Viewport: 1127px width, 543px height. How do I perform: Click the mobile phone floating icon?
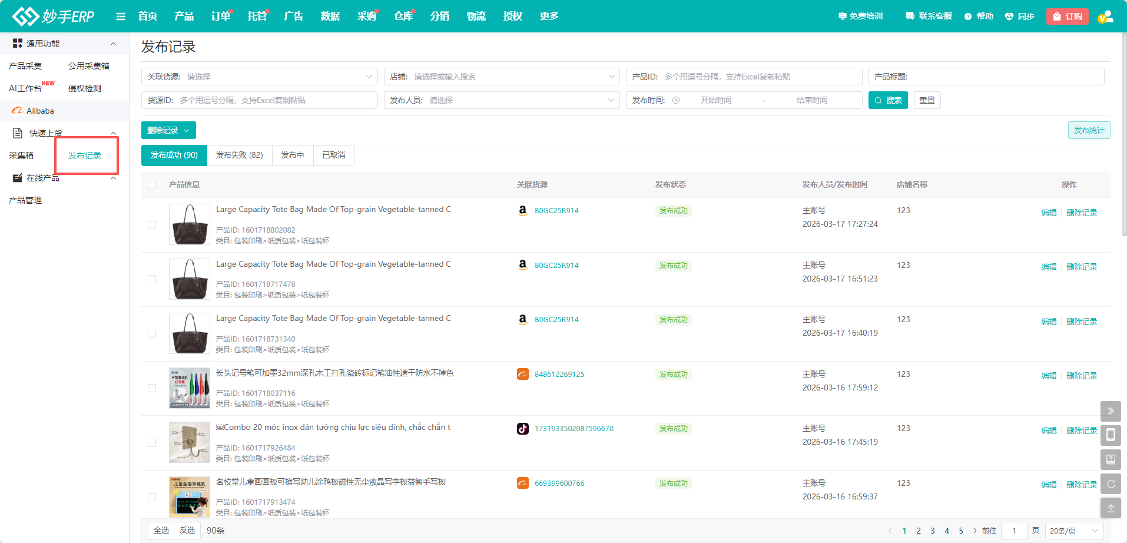click(x=1111, y=435)
